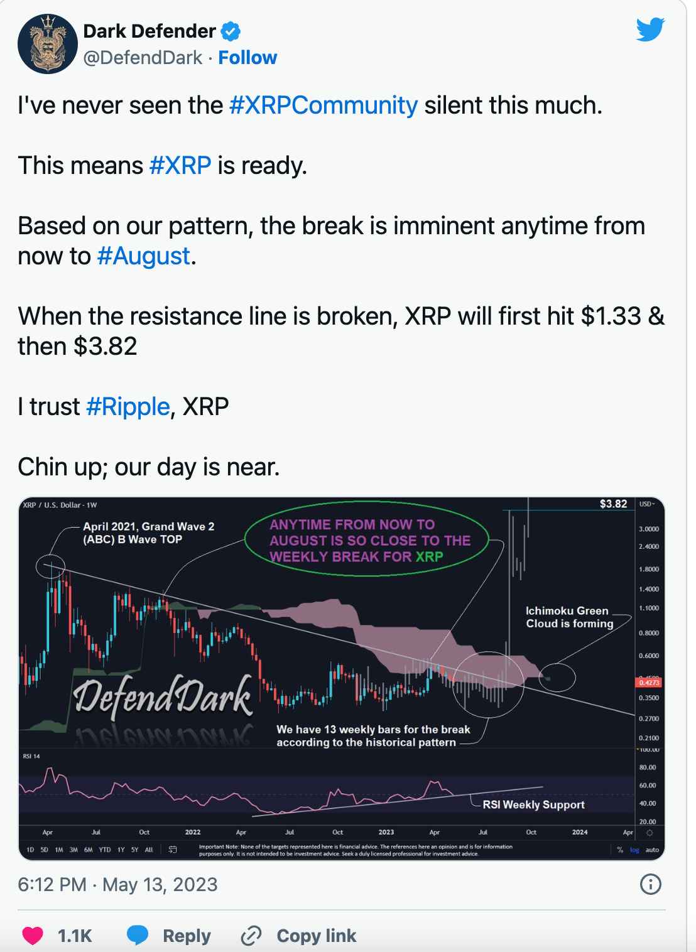Open Dark Defender's profile avatar

48,44
